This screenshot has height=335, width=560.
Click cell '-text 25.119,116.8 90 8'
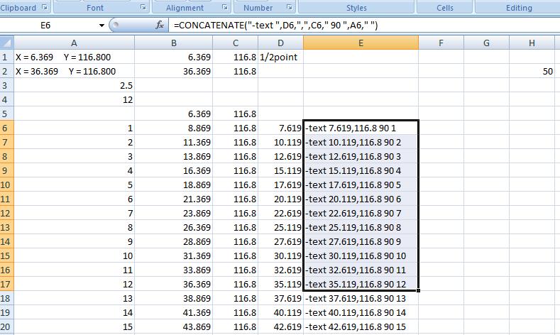click(361, 227)
